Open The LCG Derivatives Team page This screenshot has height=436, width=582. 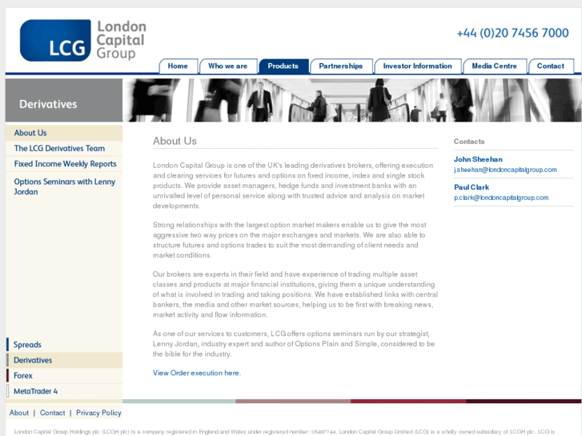tap(64, 149)
